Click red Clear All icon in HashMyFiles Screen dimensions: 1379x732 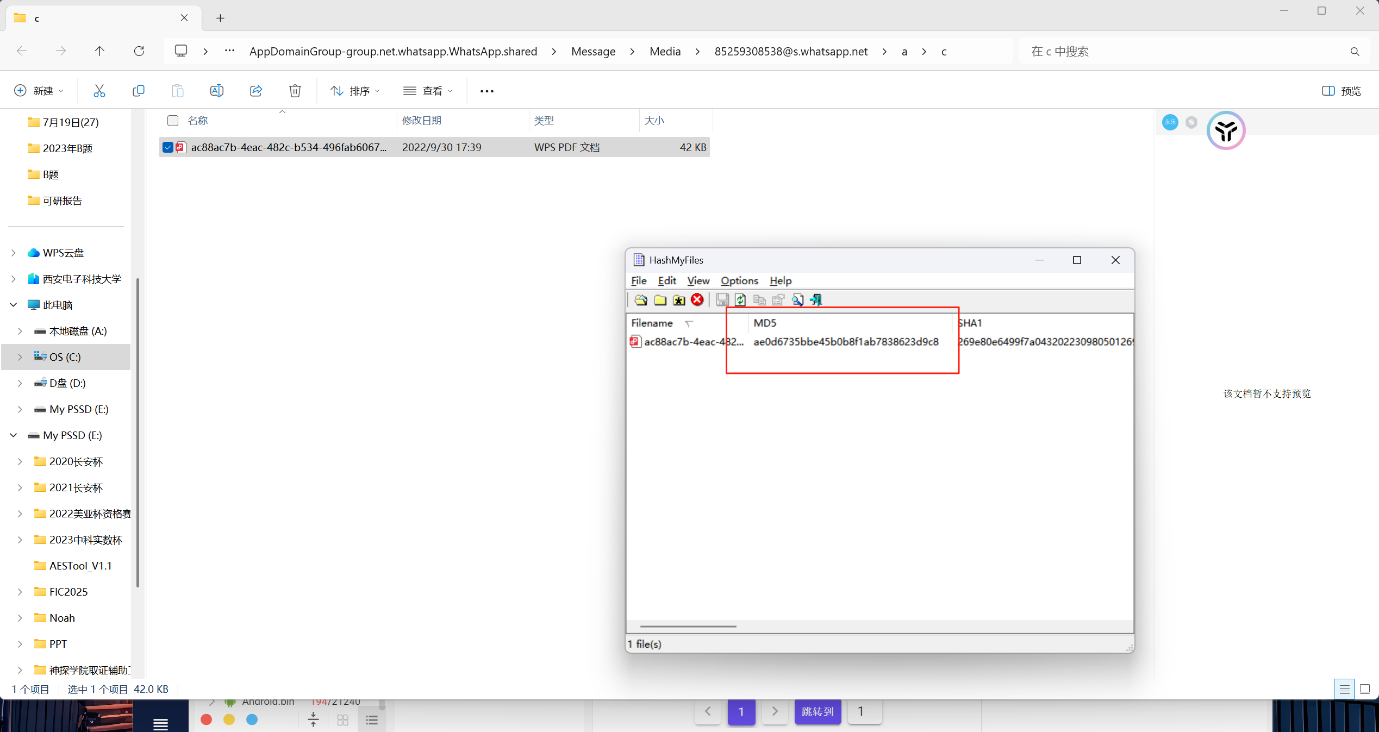[x=697, y=300]
